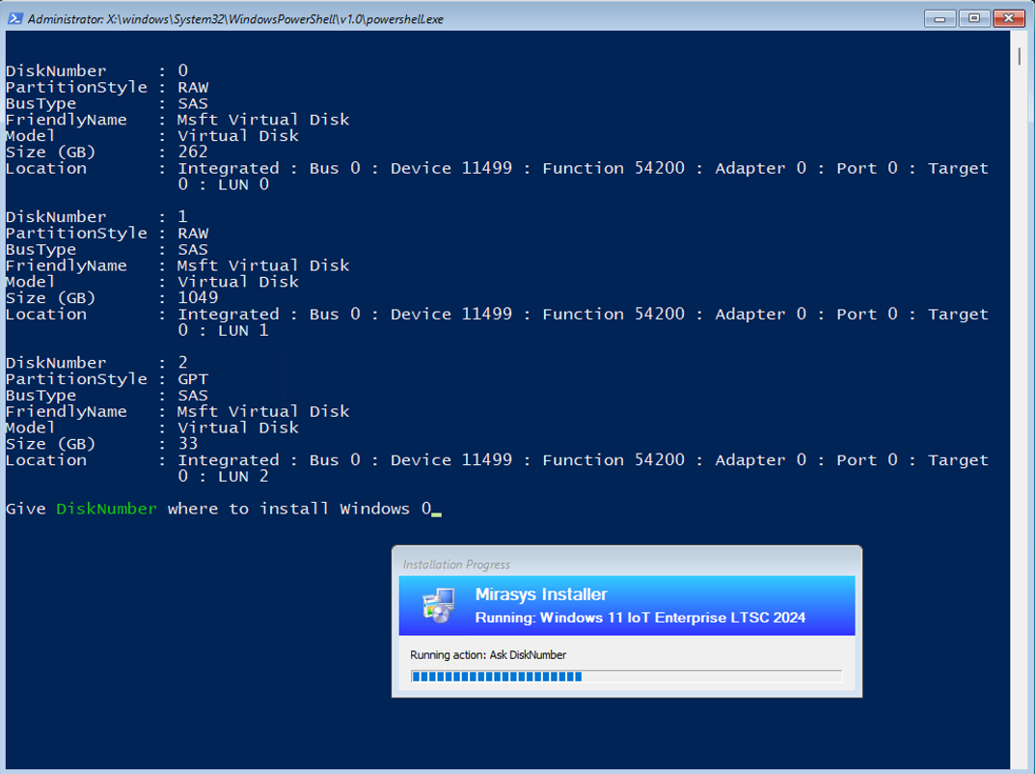The width and height of the screenshot is (1035, 774).
Task: Click the green DiskNumber word in the prompt
Action: (106, 509)
